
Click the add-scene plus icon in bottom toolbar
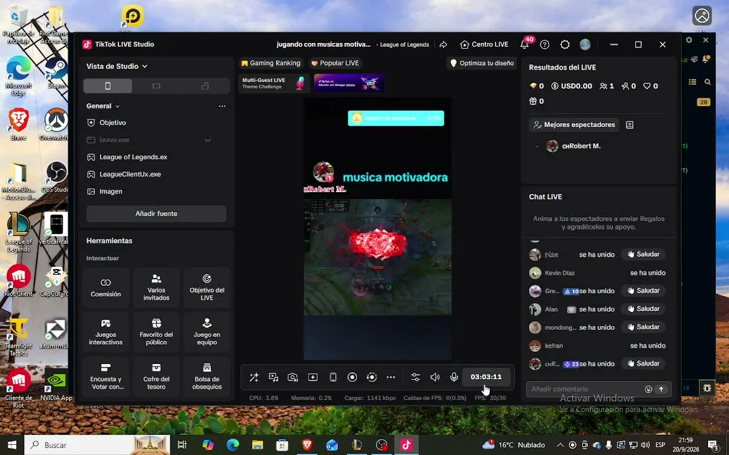[313, 377]
